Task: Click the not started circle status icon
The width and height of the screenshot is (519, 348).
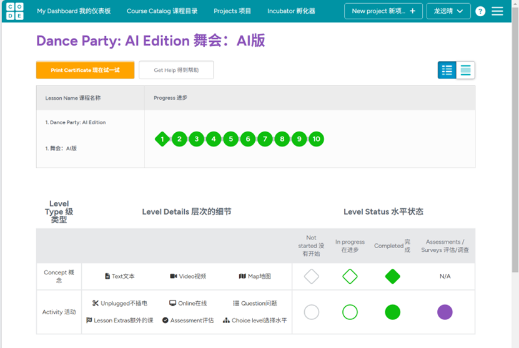Action: tap(312, 312)
